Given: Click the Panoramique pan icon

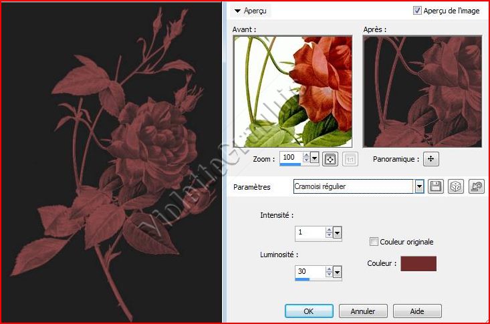Looking at the screenshot, I should 431,158.
